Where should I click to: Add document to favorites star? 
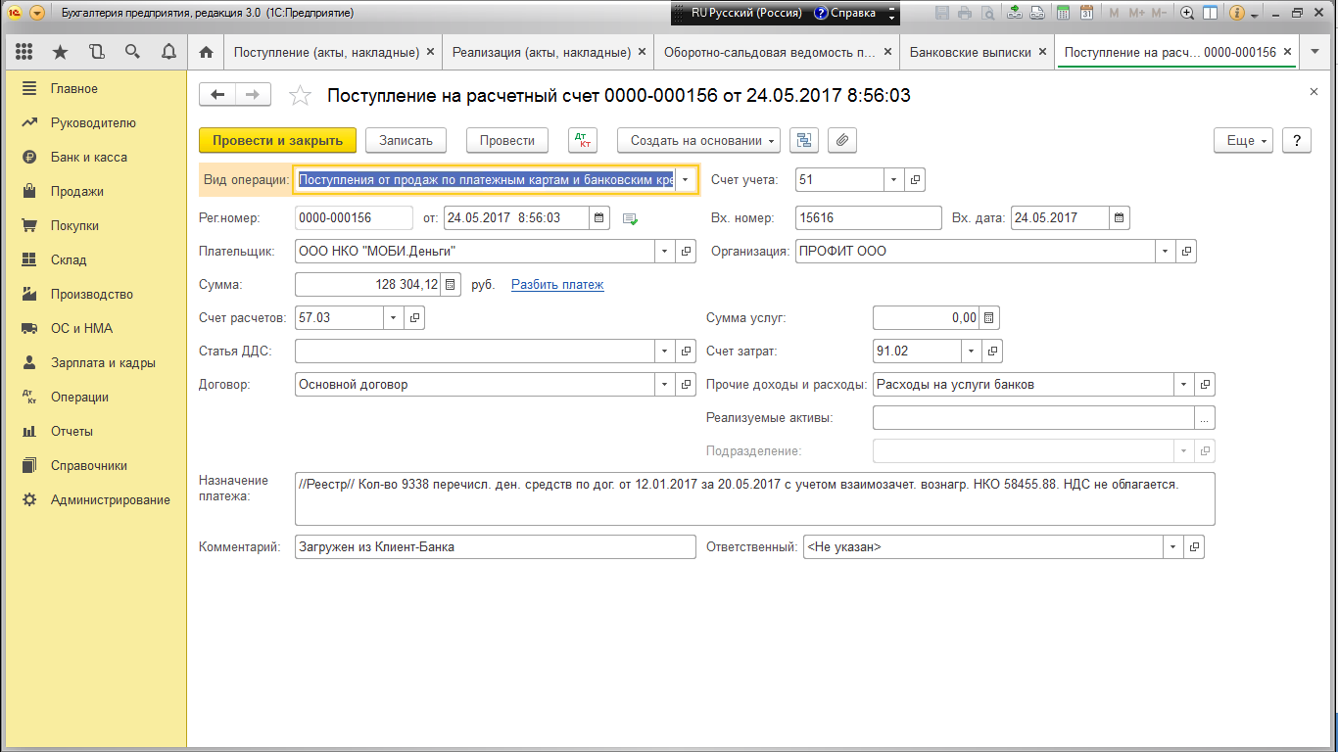click(301, 95)
